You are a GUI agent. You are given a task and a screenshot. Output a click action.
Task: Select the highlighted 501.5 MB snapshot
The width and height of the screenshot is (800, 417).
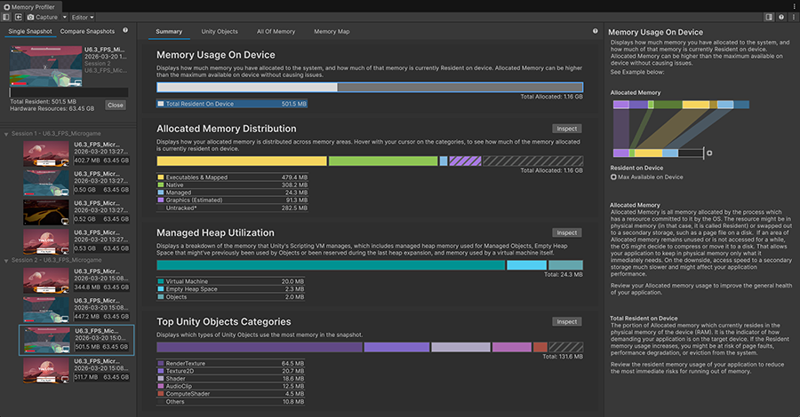(76, 340)
